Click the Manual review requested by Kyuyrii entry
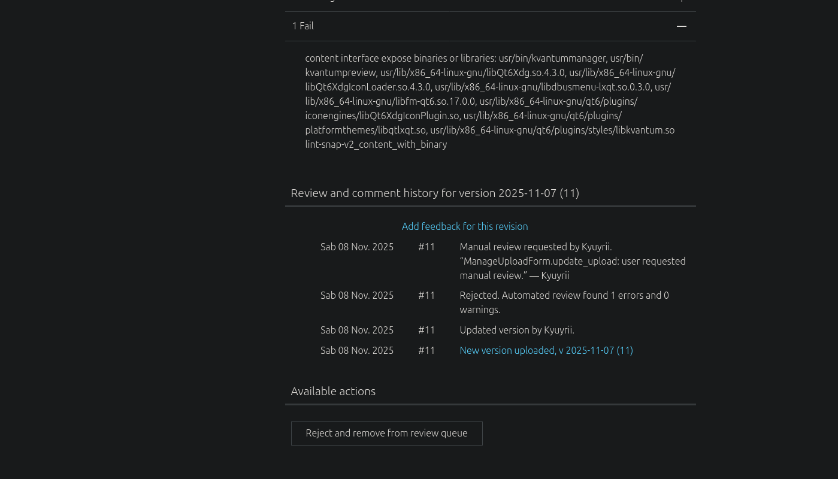Screen dimensions: 838x479 572,261
